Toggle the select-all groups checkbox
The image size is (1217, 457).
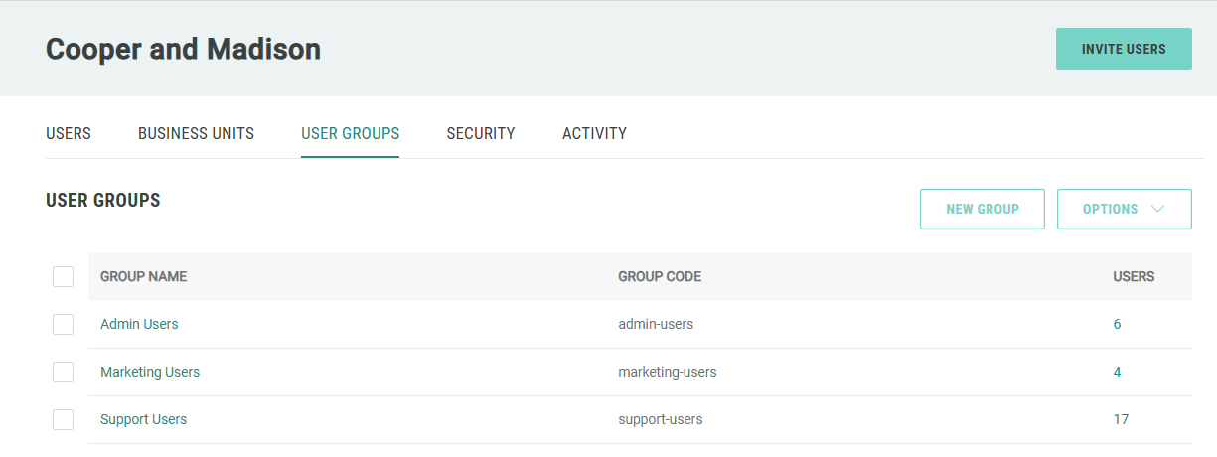point(63,276)
